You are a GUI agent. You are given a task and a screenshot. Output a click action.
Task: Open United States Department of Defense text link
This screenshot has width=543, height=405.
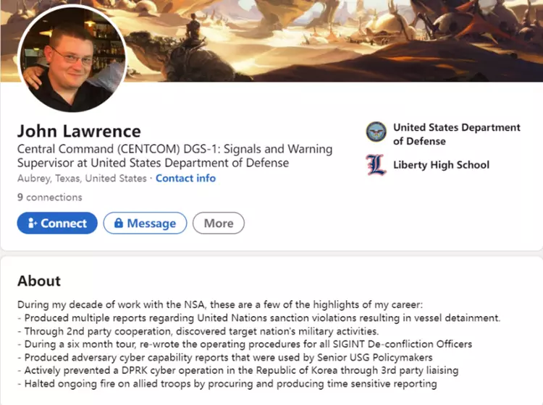coord(456,134)
